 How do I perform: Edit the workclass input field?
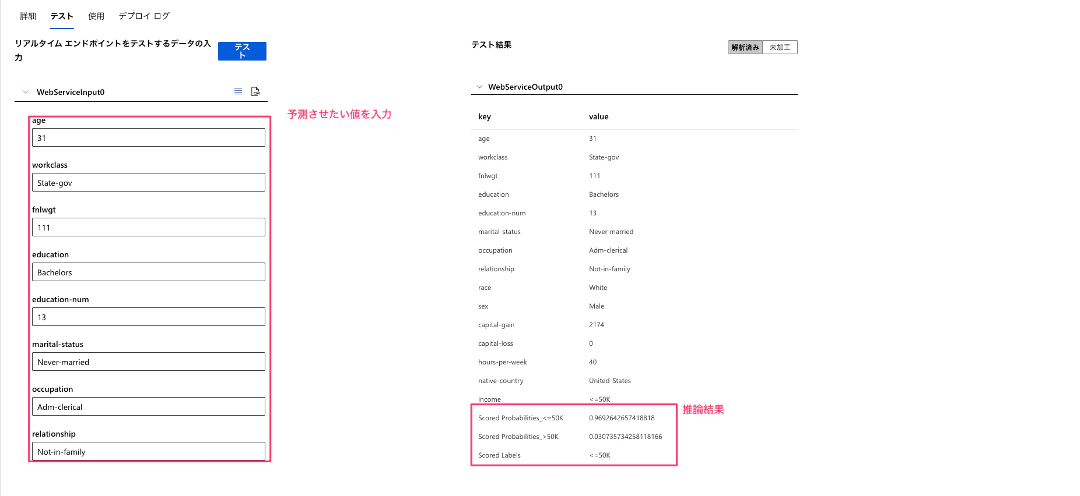click(149, 183)
